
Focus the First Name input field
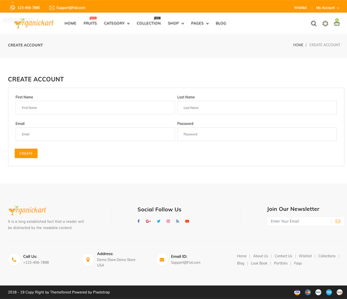click(95, 108)
